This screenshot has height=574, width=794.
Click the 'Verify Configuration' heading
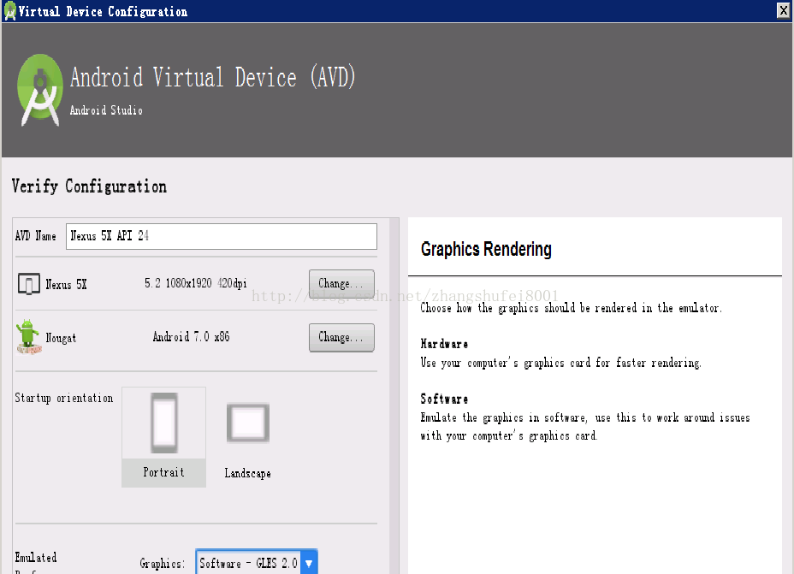tap(89, 186)
